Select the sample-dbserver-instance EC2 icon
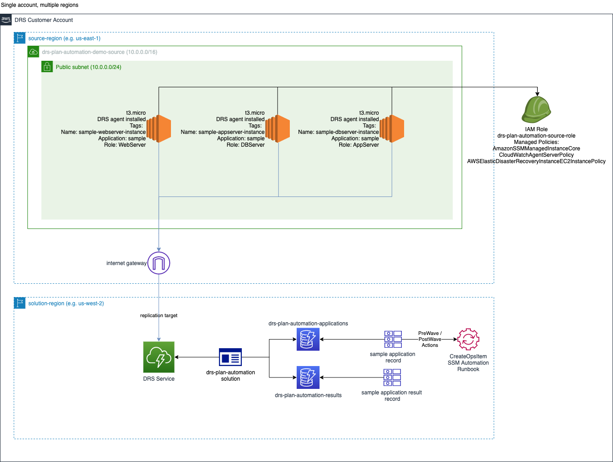Image resolution: width=613 pixels, height=462 pixels. (392, 128)
